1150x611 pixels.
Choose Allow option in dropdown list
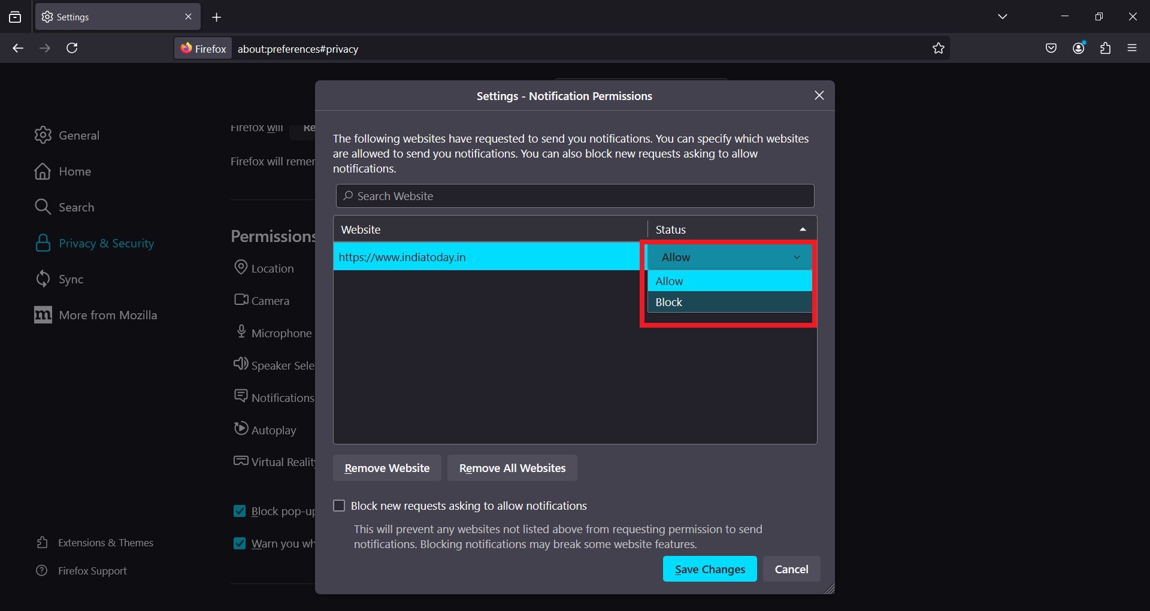click(730, 281)
